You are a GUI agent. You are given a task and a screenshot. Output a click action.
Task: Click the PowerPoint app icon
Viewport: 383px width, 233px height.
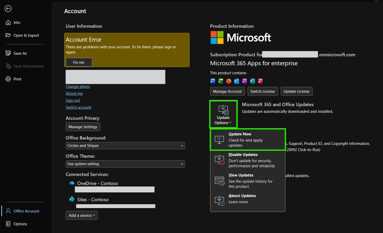coord(229,81)
